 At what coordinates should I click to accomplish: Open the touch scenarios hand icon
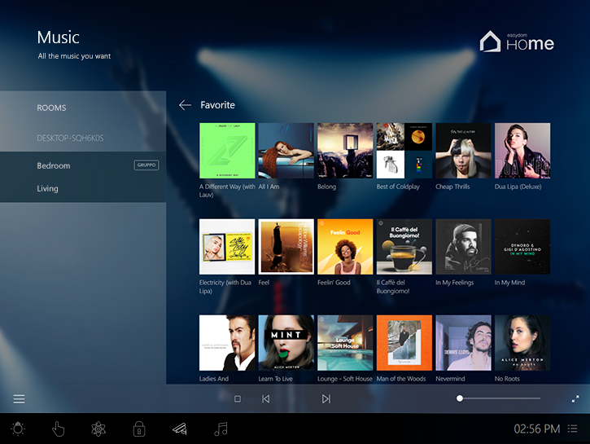coord(58,429)
